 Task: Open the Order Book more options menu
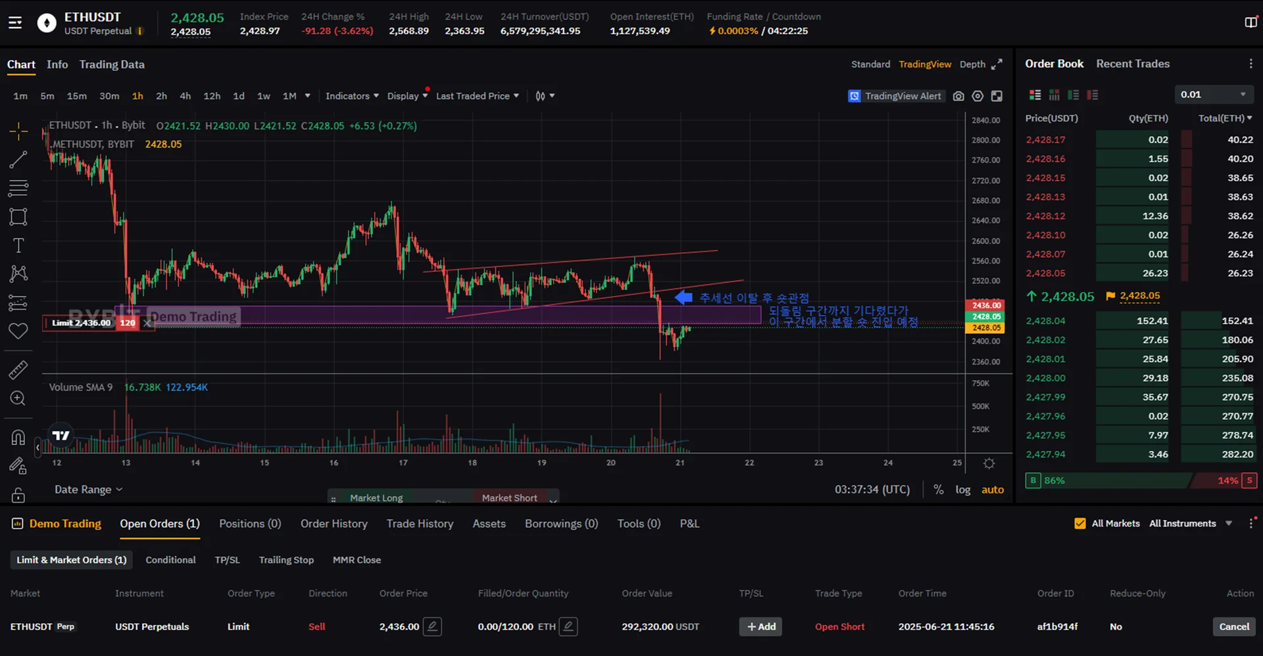[1251, 64]
